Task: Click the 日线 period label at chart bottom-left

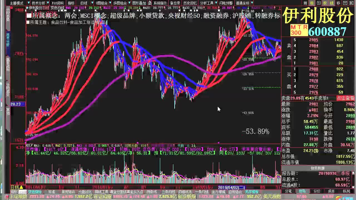Action: click(x=14, y=187)
